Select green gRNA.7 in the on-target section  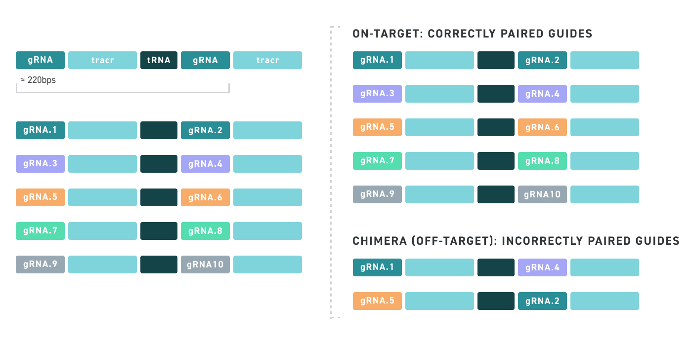(x=377, y=161)
